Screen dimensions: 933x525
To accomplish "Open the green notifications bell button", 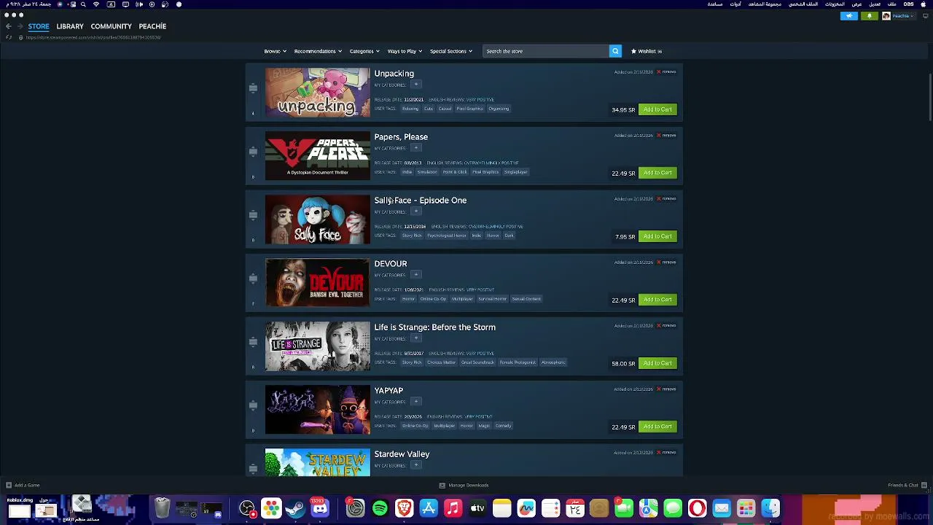I will point(870,16).
